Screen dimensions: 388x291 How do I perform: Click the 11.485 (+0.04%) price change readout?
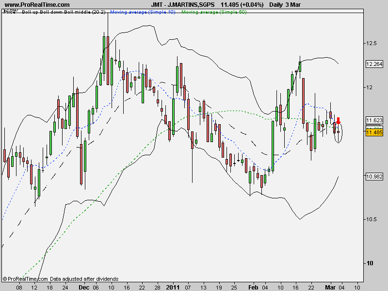click(x=242, y=4)
